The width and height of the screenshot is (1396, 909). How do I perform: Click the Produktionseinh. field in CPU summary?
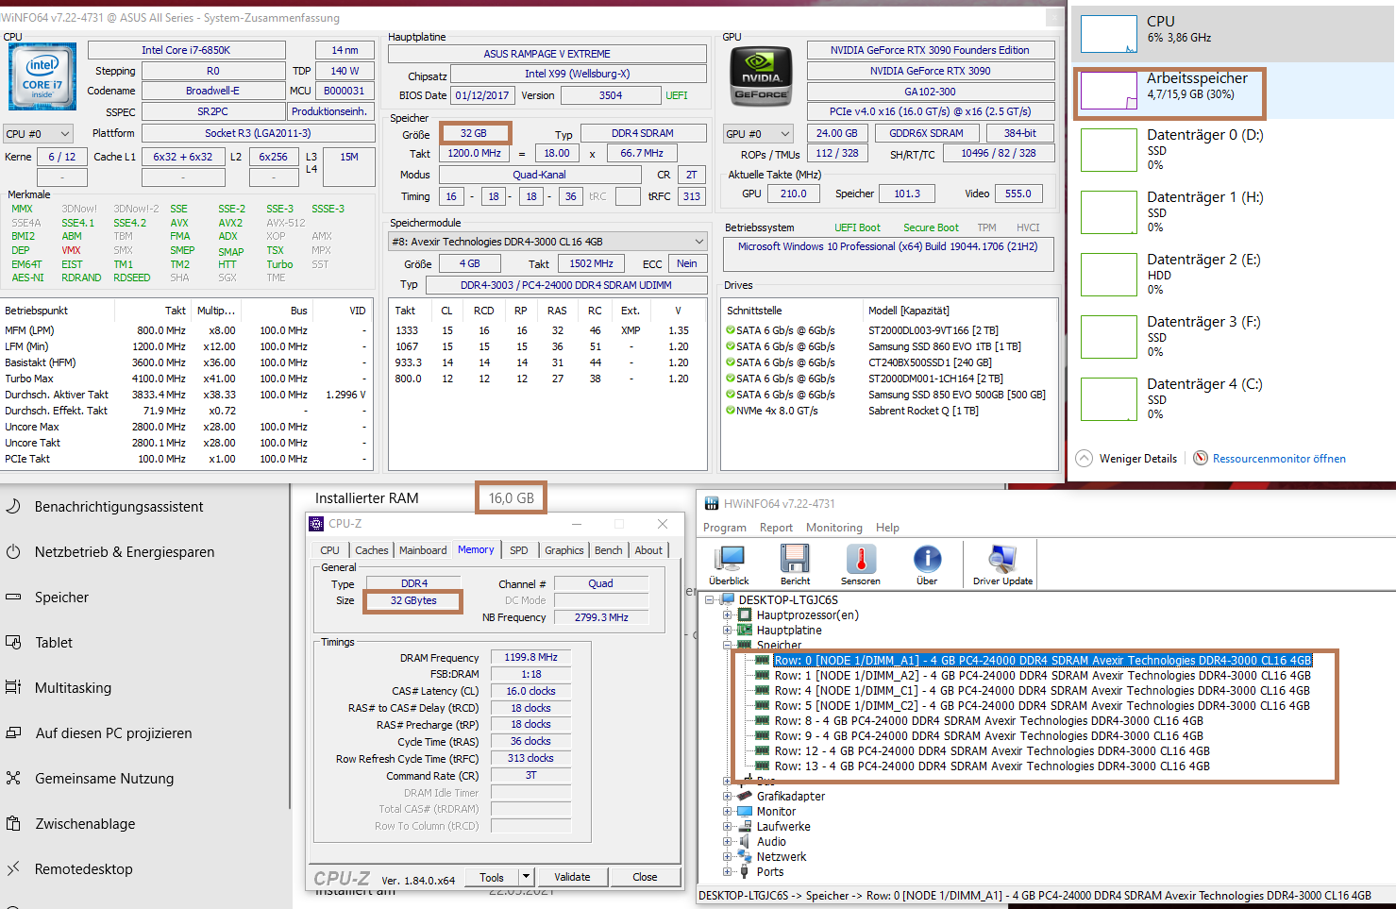point(329,111)
